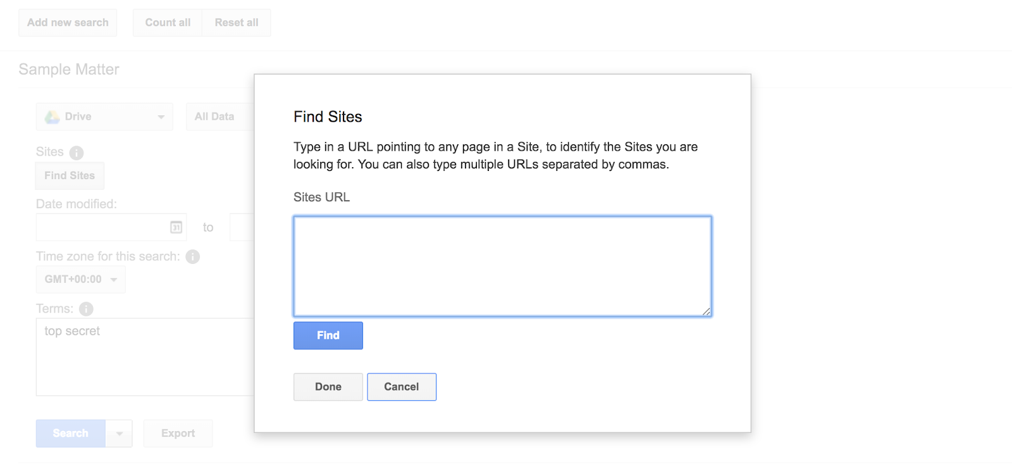Screen dimensions: 1012x464
Task: Cancel the Find Sites dialog
Action: 402,386
